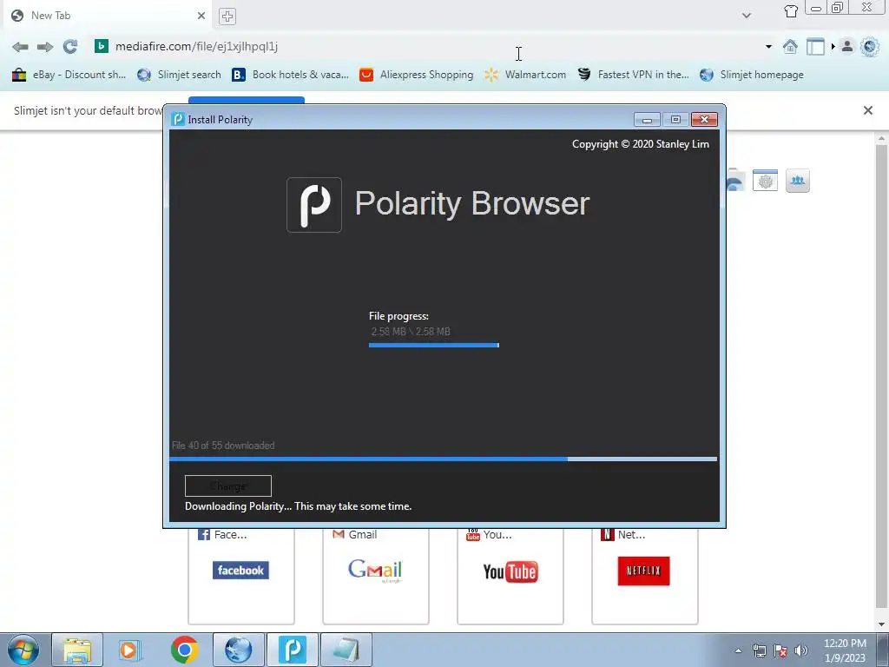
Task: Maximize the Install Polarity window
Action: click(x=675, y=120)
